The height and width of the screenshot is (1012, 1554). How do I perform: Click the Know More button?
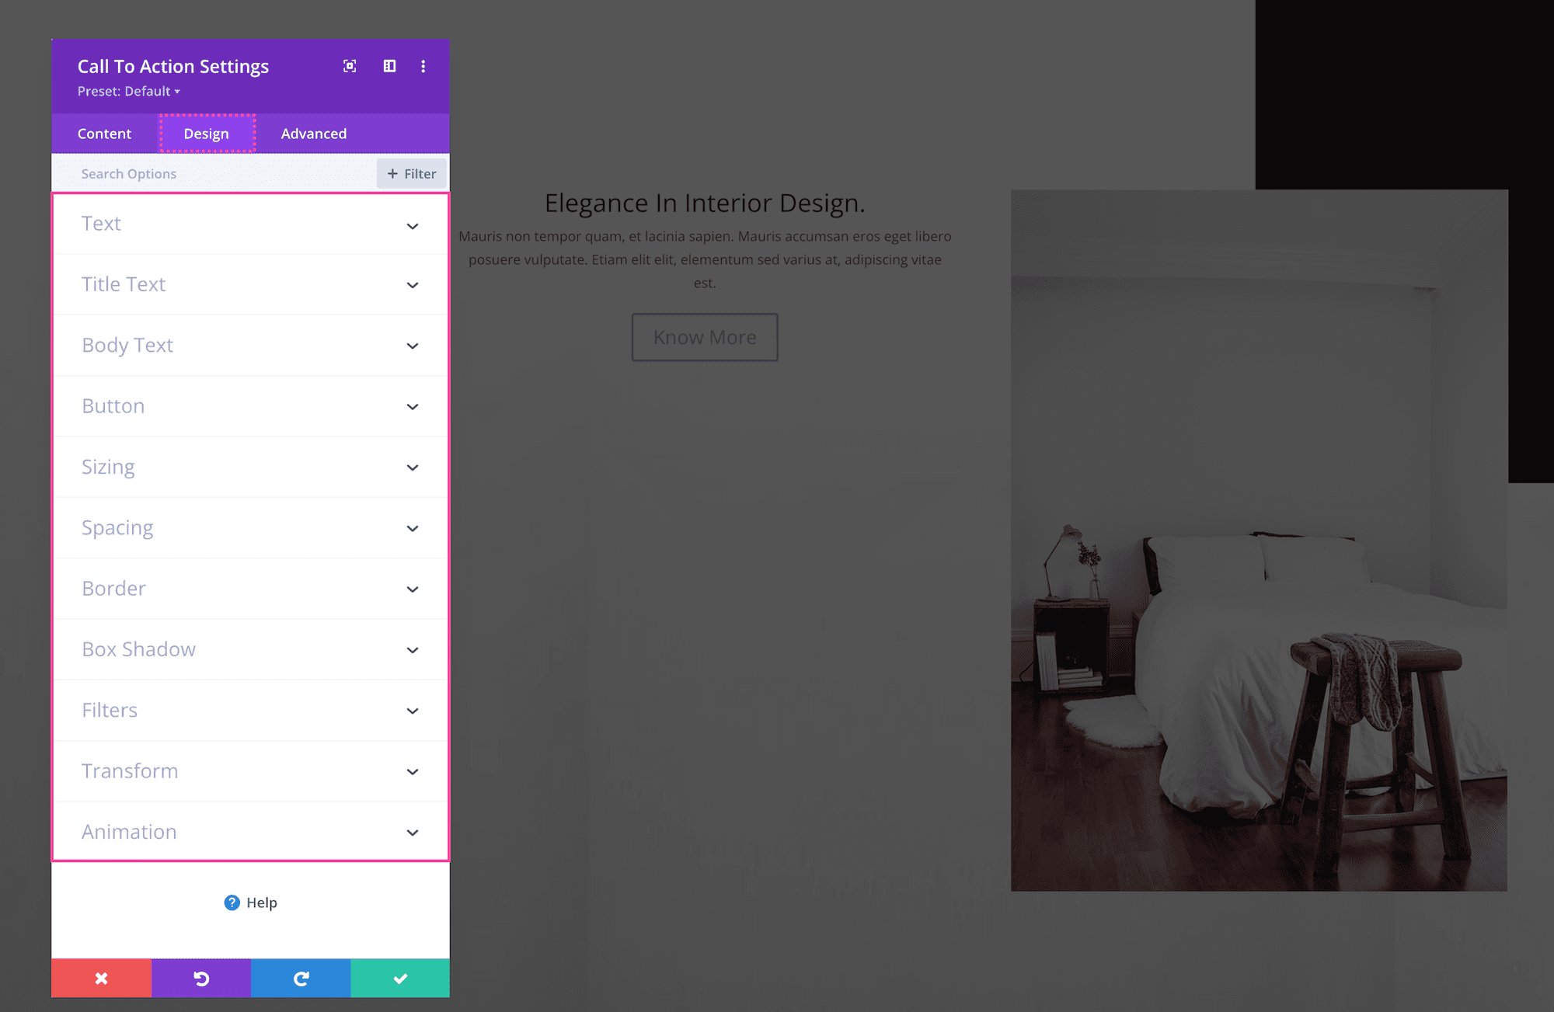(704, 337)
